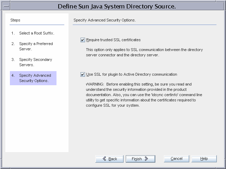Toggle Use SSL for plugin to Active Directory
The image size is (226, 169).
point(83,74)
